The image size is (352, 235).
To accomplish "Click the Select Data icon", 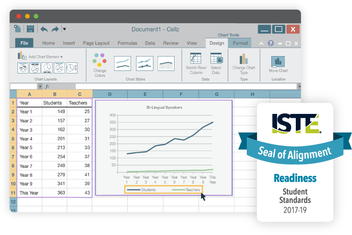I will pos(217,58).
